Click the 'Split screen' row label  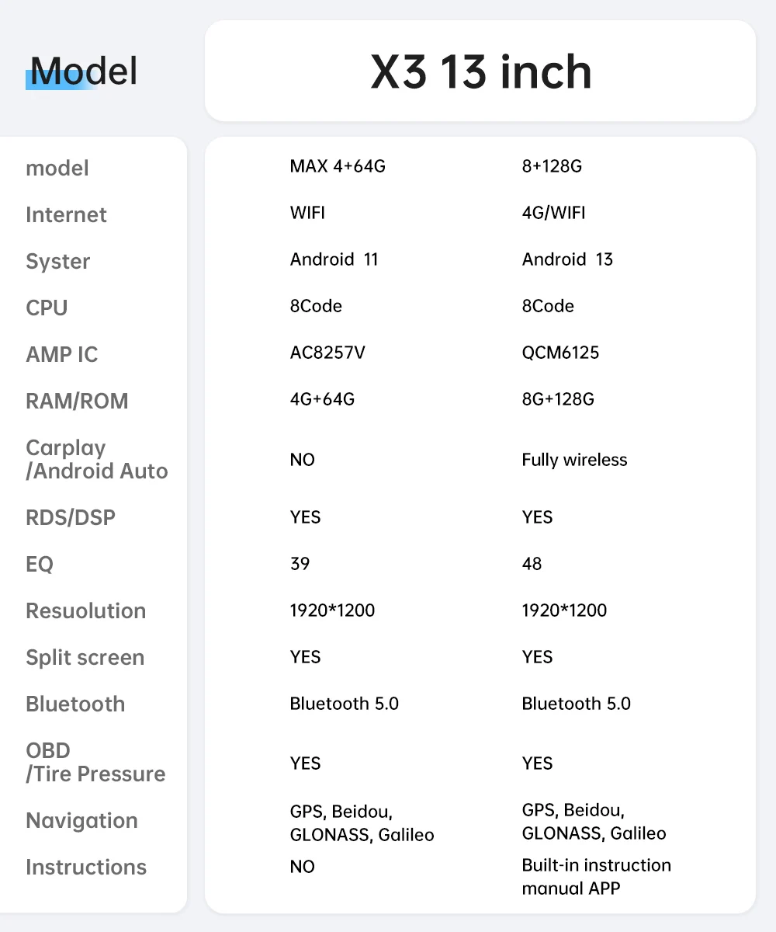tap(85, 658)
